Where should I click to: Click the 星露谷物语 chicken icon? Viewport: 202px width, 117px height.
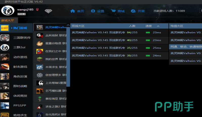39,43
